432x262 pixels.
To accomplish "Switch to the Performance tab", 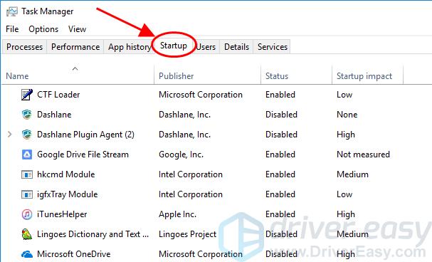I will pyautogui.click(x=75, y=47).
